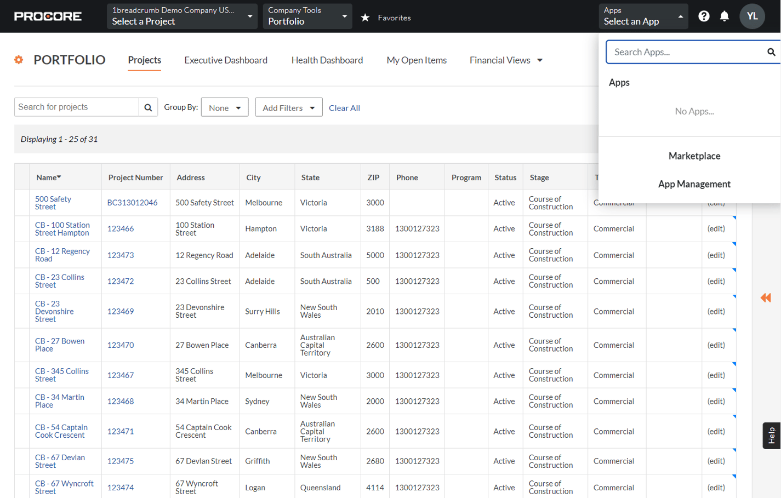Sort projects by the Name column header
781x498 pixels.
tap(48, 177)
